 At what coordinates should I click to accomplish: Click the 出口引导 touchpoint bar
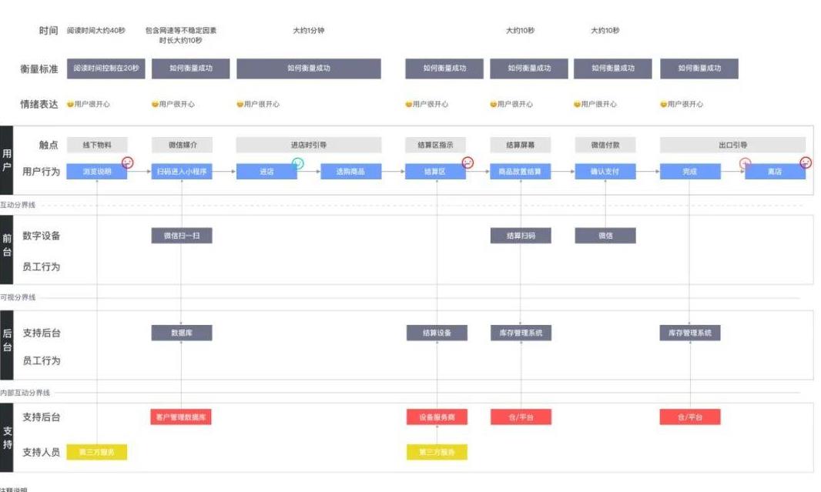point(732,145)
